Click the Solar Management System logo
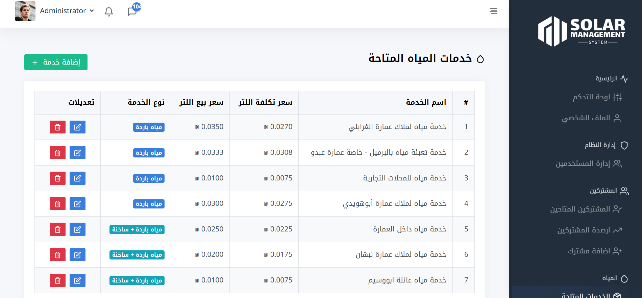 coord(582,31)
